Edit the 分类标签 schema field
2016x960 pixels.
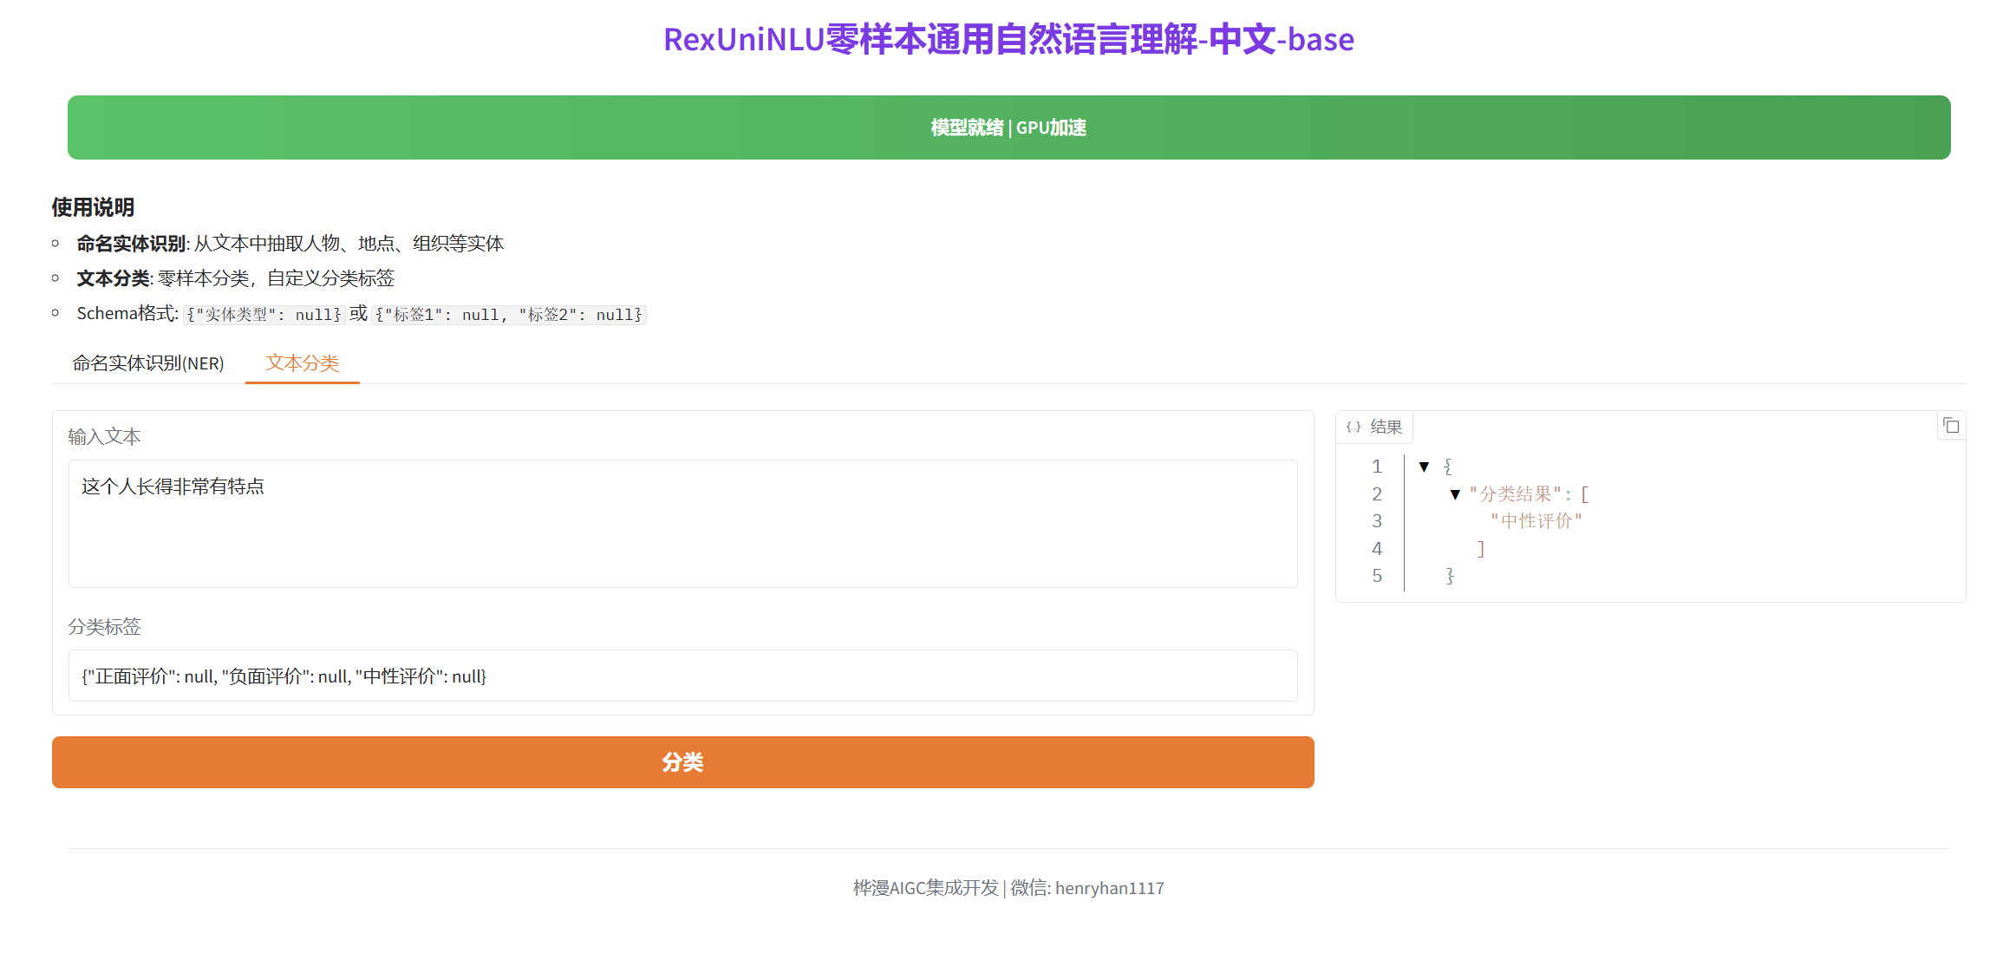[683, 676]
